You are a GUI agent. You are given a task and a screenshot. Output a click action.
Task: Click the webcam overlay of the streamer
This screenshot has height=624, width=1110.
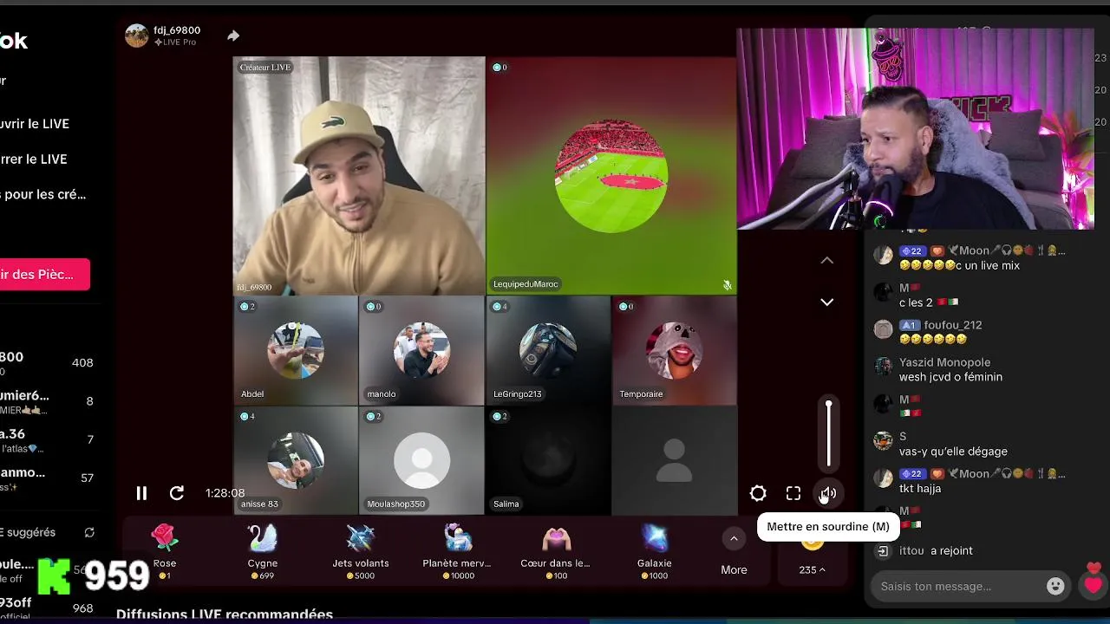pos(915,128)
